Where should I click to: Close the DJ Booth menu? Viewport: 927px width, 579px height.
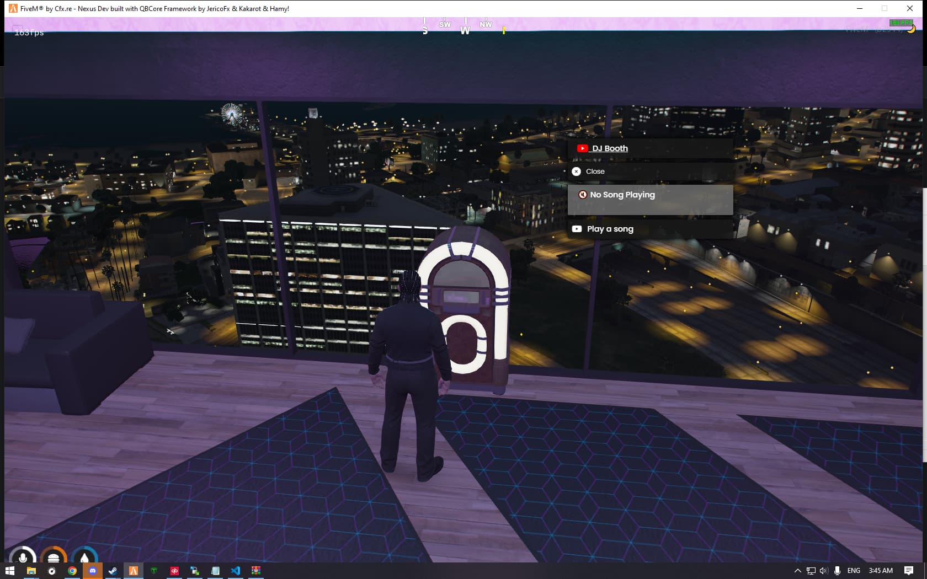tap(650, 171)
